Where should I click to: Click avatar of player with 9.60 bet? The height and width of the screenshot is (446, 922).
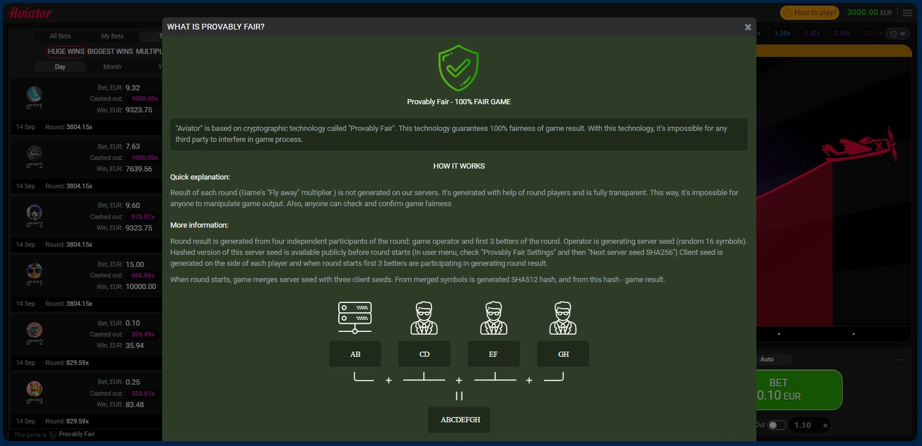(x=34, y=212)
